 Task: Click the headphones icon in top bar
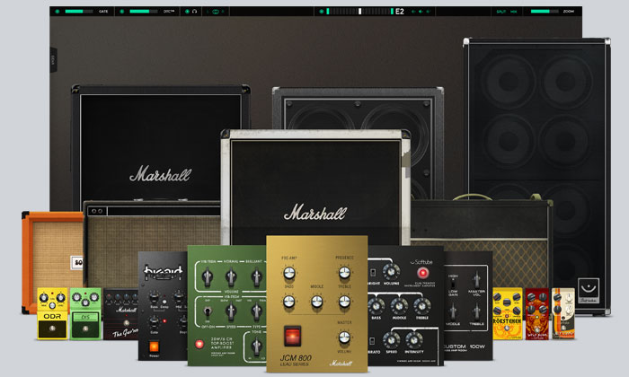195,11
